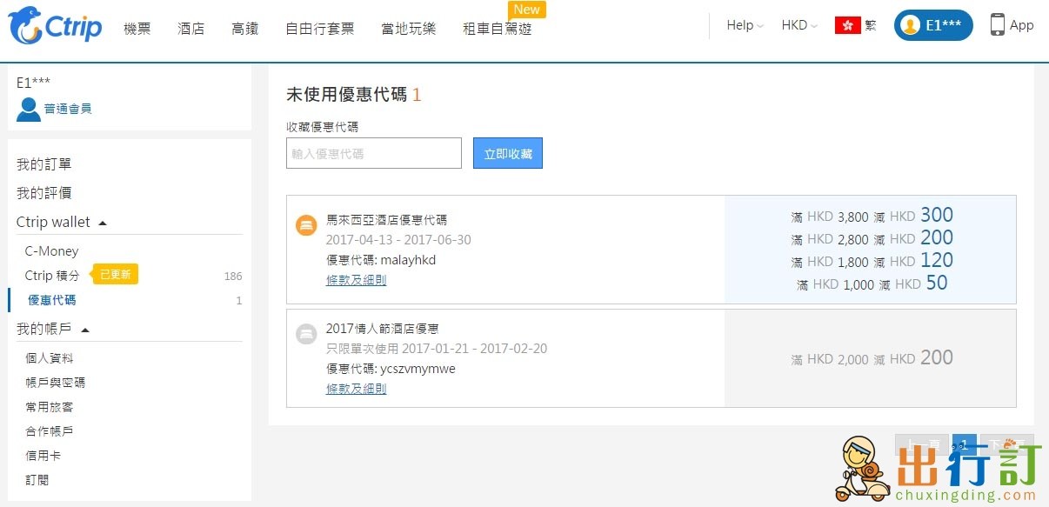
Task: Collapse the Ctrip wallet section
Action: (103, 223)
